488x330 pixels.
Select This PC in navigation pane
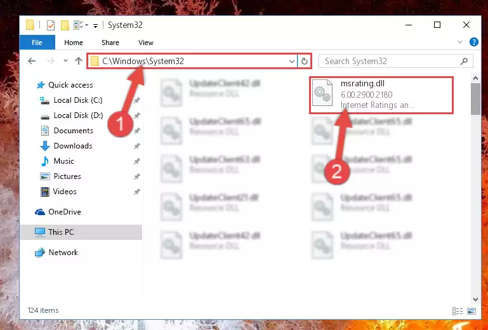point(81,232)
